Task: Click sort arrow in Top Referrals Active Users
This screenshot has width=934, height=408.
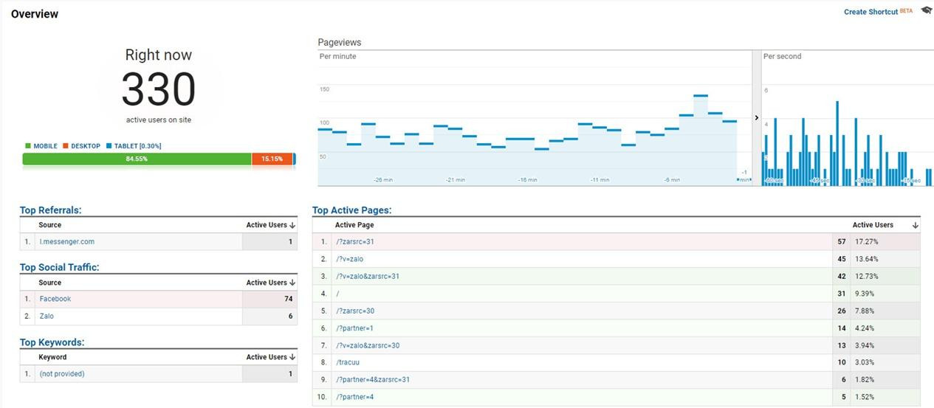Action: tap(293, 225)
